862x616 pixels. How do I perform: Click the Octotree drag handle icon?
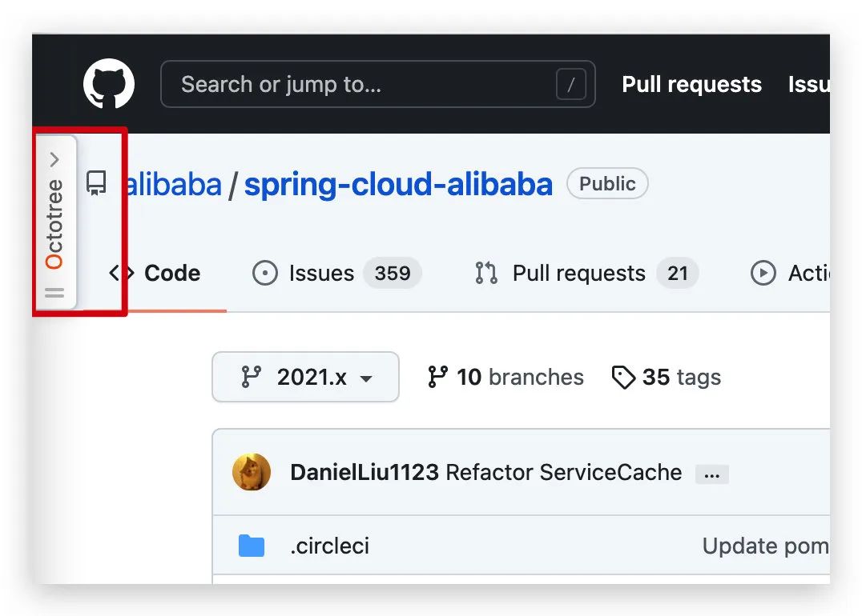click(54, 293)
